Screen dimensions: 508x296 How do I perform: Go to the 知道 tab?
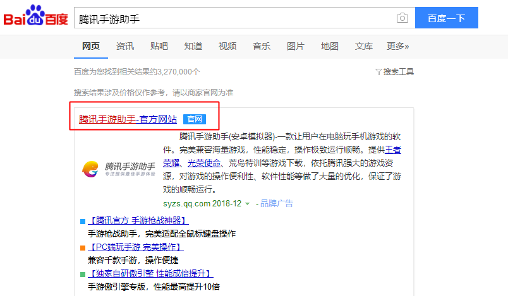tap(193, 46)
